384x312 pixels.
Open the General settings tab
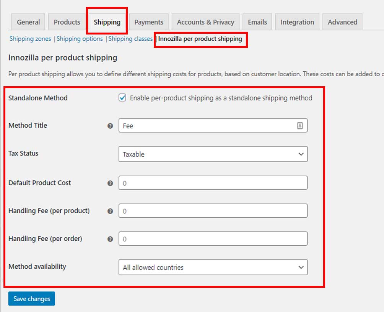(x=28, y=22)
